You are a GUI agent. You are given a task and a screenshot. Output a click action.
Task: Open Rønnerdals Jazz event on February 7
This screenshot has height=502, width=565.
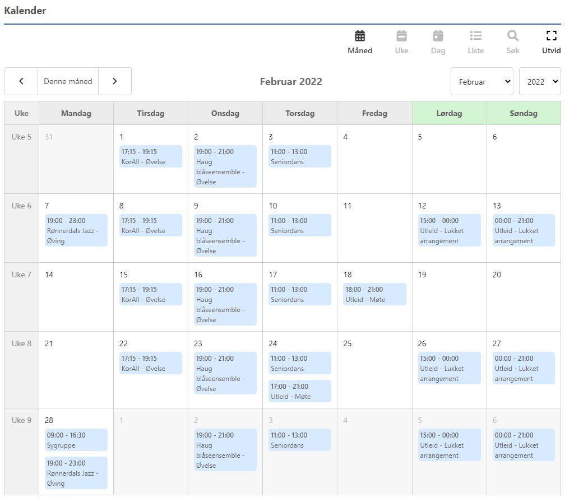(76, 230)
